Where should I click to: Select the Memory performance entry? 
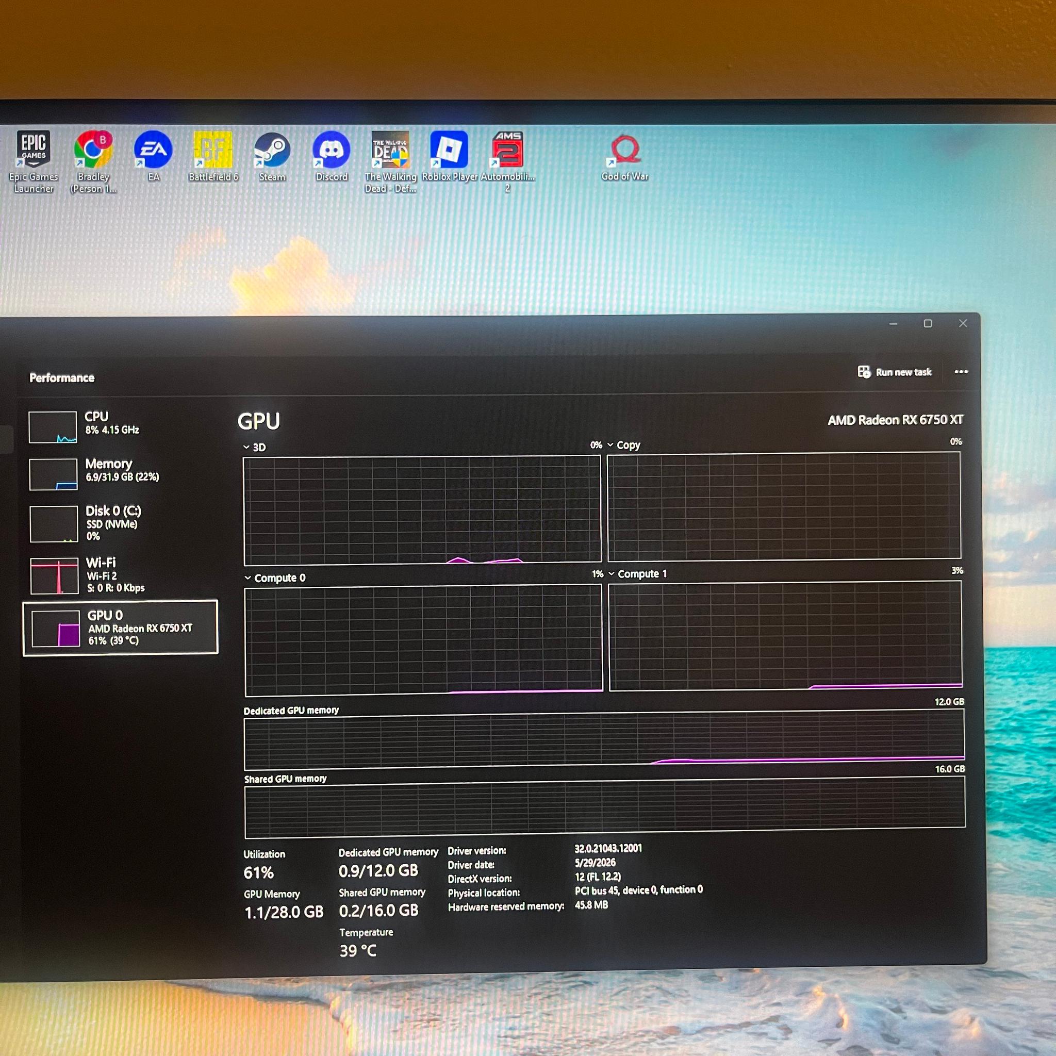click(x=120, y=473)
